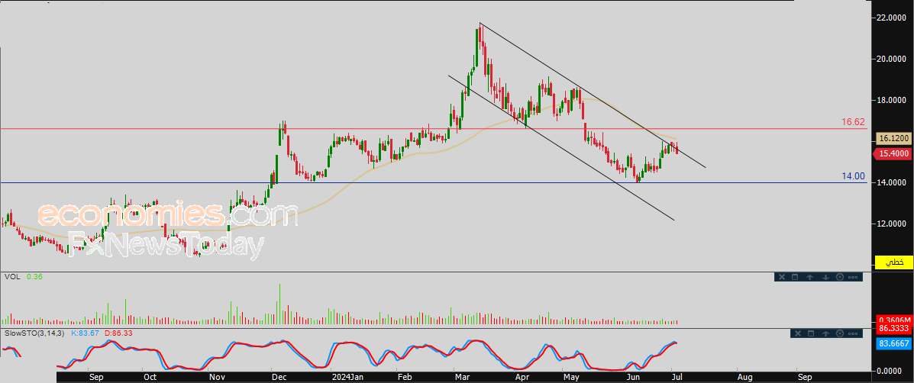Maximize the SlowSTO indicator panel
This screenshot has height=383, width=914.
click(x=811, y=333)
